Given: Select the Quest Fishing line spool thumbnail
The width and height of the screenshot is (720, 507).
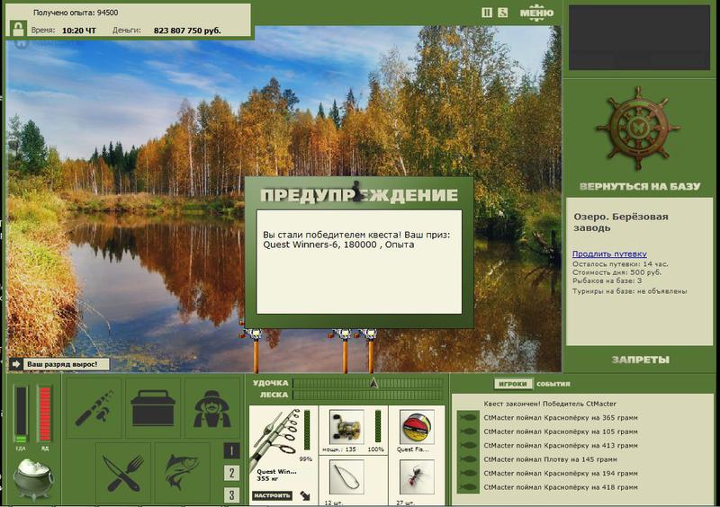Looking at the screenshot, I should click(417, 427).
